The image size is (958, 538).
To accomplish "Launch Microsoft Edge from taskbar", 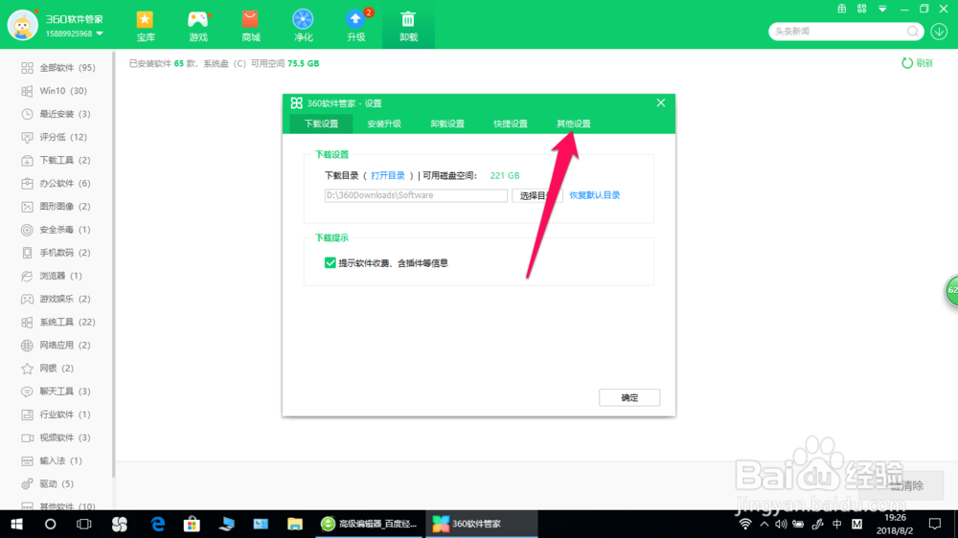I will [x=158, y=524].
